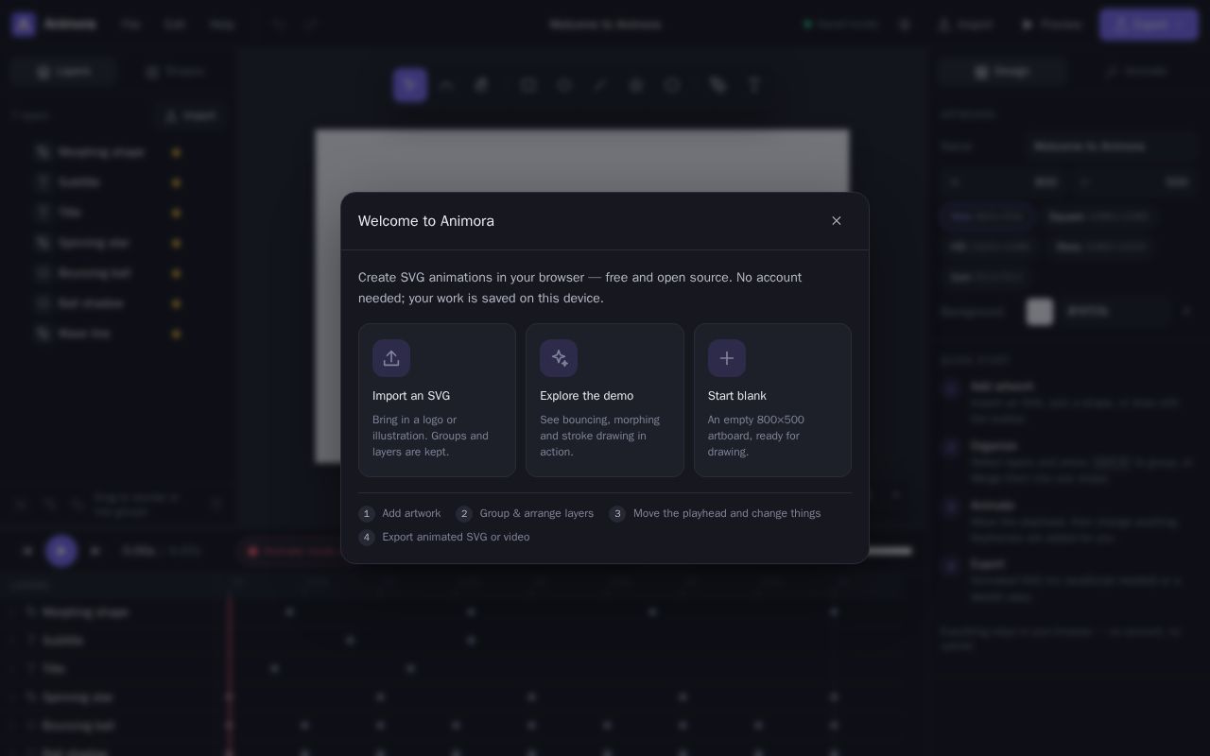1210x756 pixels.
Task: Click the sparkle icon above Explore the demo
Action: (559, 358)
